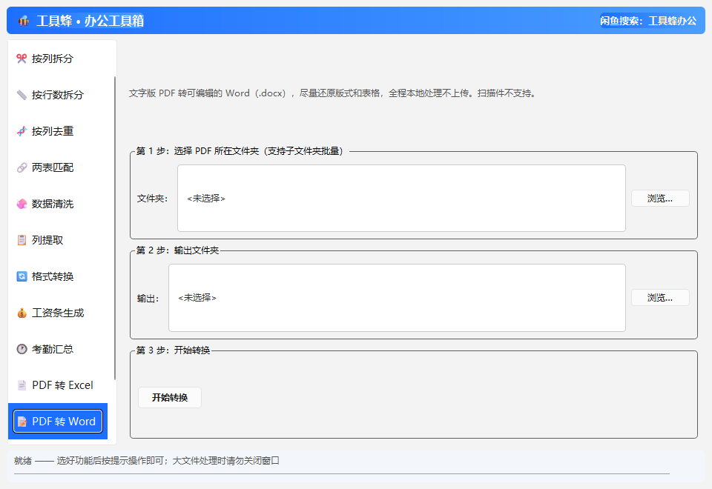The image size is (712, 489).
Task: Click the 第 2 步: 输出文件夹 heading
Action: (x=177, y=250)
